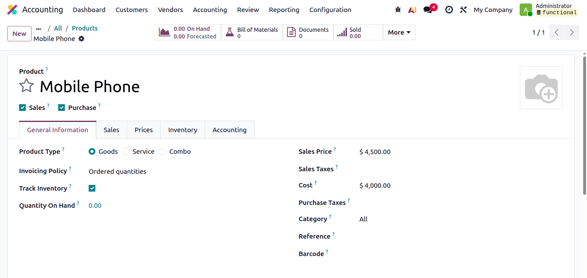Viewport: 587px width, 278px height.
Task: Click the Barcode input field
Action: point(461,254)
